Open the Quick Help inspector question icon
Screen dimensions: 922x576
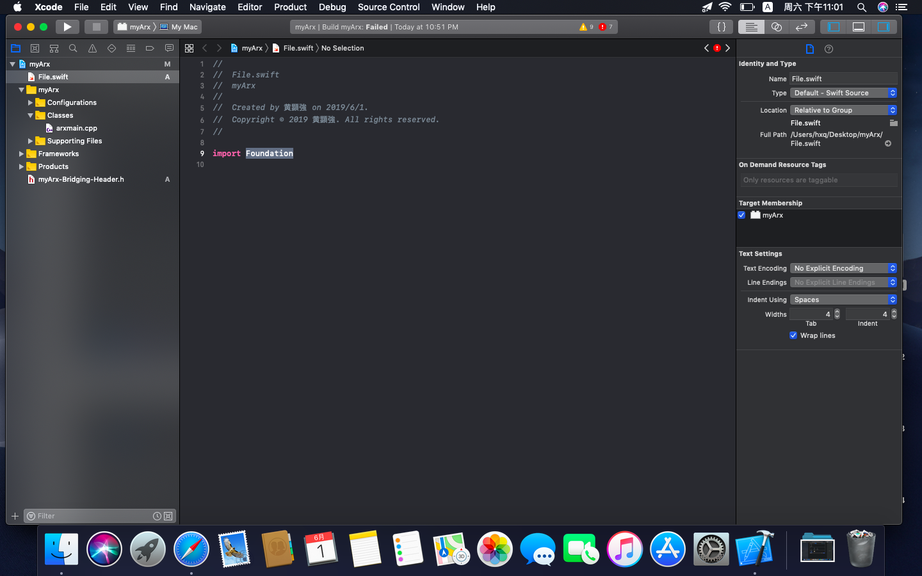[829, 49]
